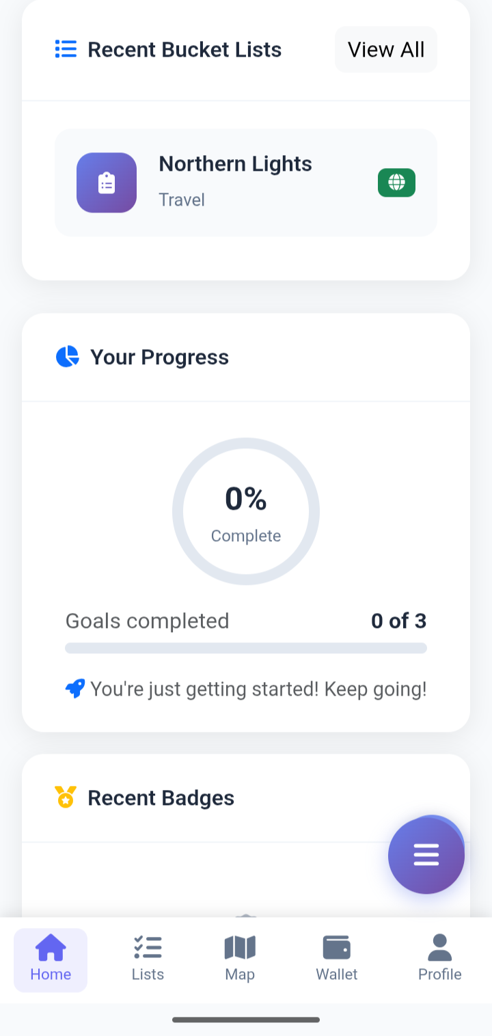
Task: Click the Goals completed progress bar
Action: pos(246,647)
